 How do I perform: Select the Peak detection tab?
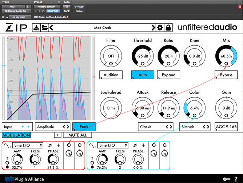[84, 127]
